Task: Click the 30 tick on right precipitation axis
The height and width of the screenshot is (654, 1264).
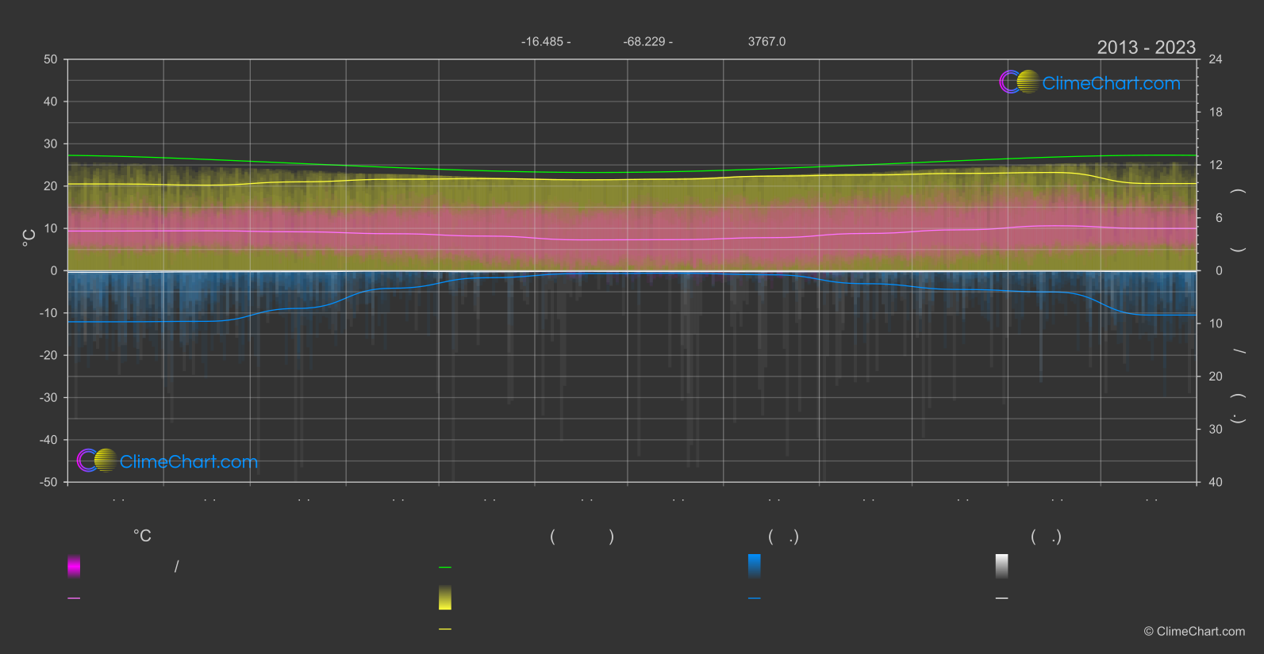Action: coord(1216,429)
